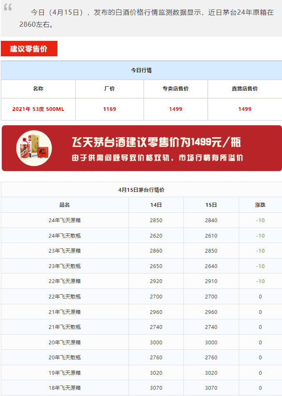Click the 20年飞天原箱 row name
This screenshot has height=396, width=282.
[x=64, y=342]
